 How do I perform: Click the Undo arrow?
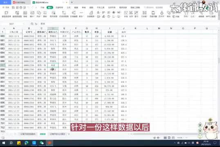click(29, 7)
